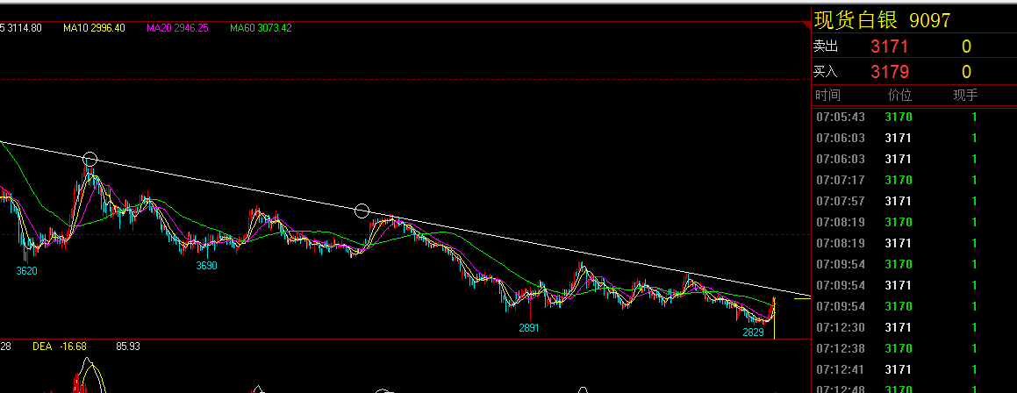Click price 3171 in the 07:09:54 row
The height and width of the screenshot is (393, 1017).
899,285
